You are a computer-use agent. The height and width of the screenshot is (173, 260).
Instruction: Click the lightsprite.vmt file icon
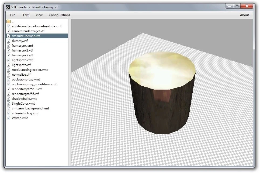coord(8,60)
